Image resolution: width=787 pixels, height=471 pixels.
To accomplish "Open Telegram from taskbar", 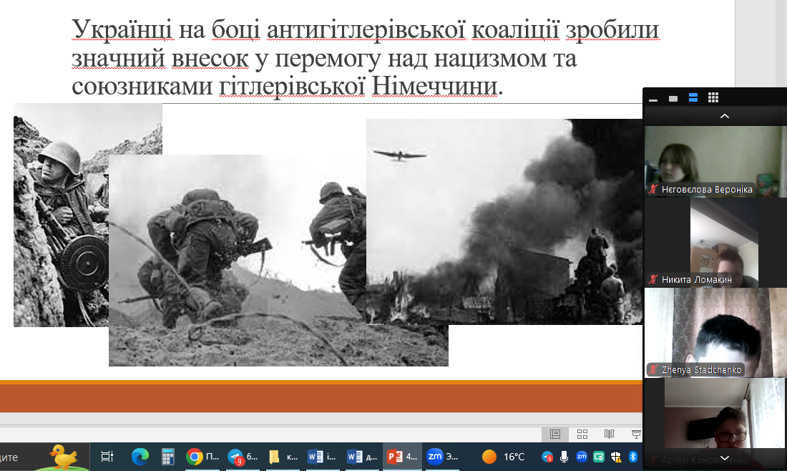I will click(x=243, y=457).
